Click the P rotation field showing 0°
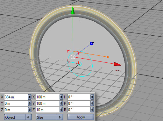This screenshot has height=121, width=163. pos(79,103)
